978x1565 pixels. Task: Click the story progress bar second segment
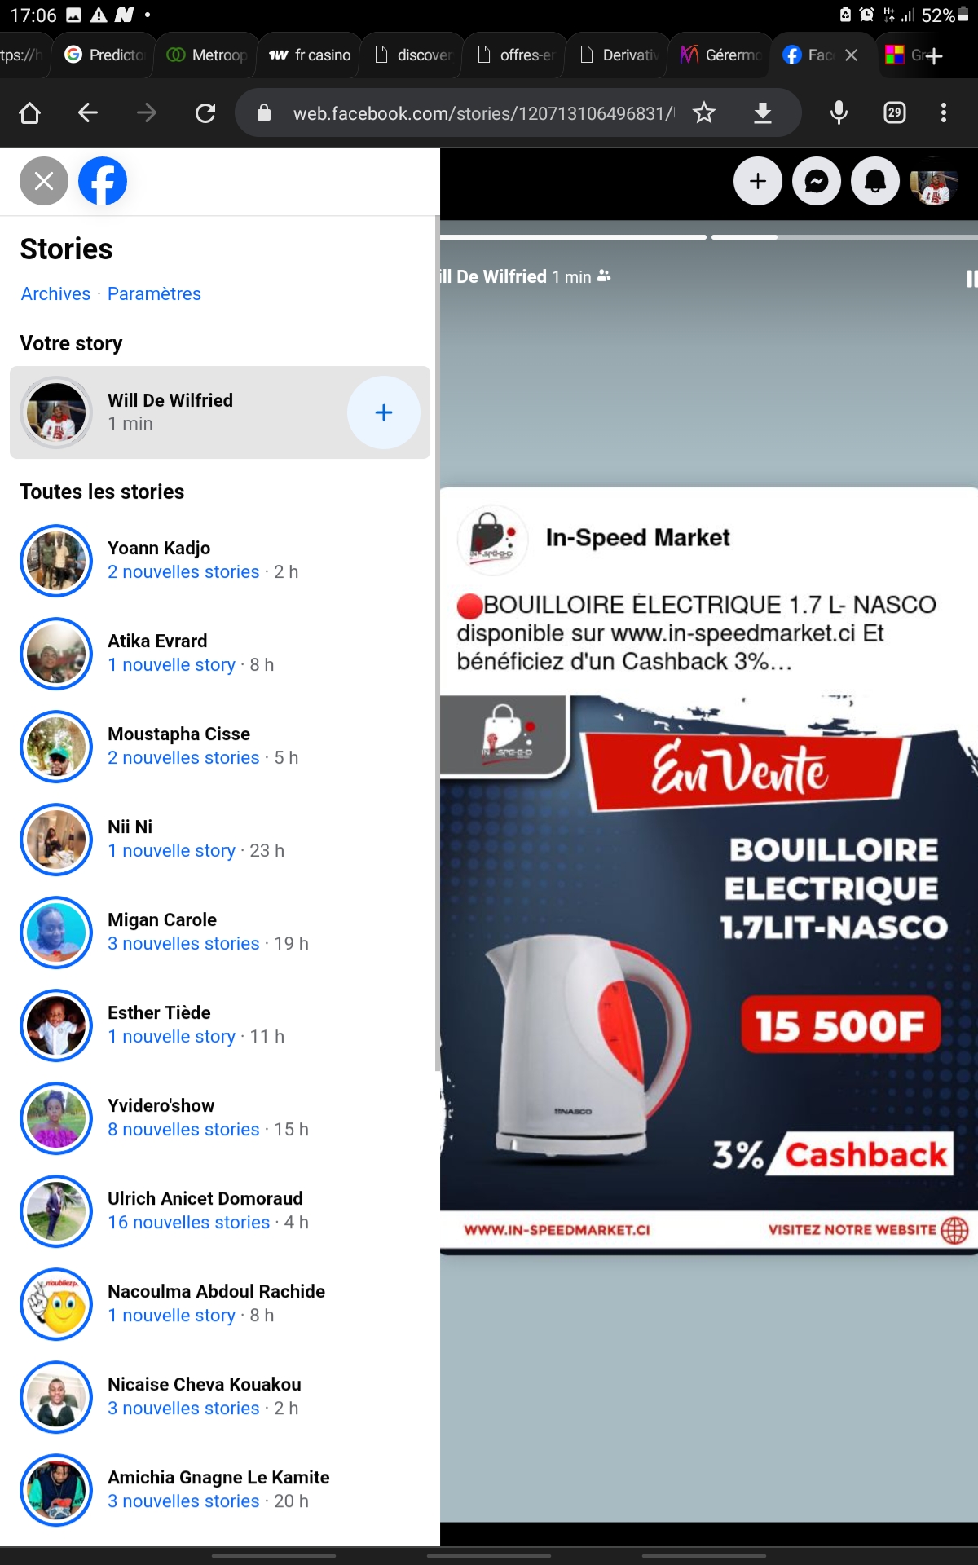point(844,237)
